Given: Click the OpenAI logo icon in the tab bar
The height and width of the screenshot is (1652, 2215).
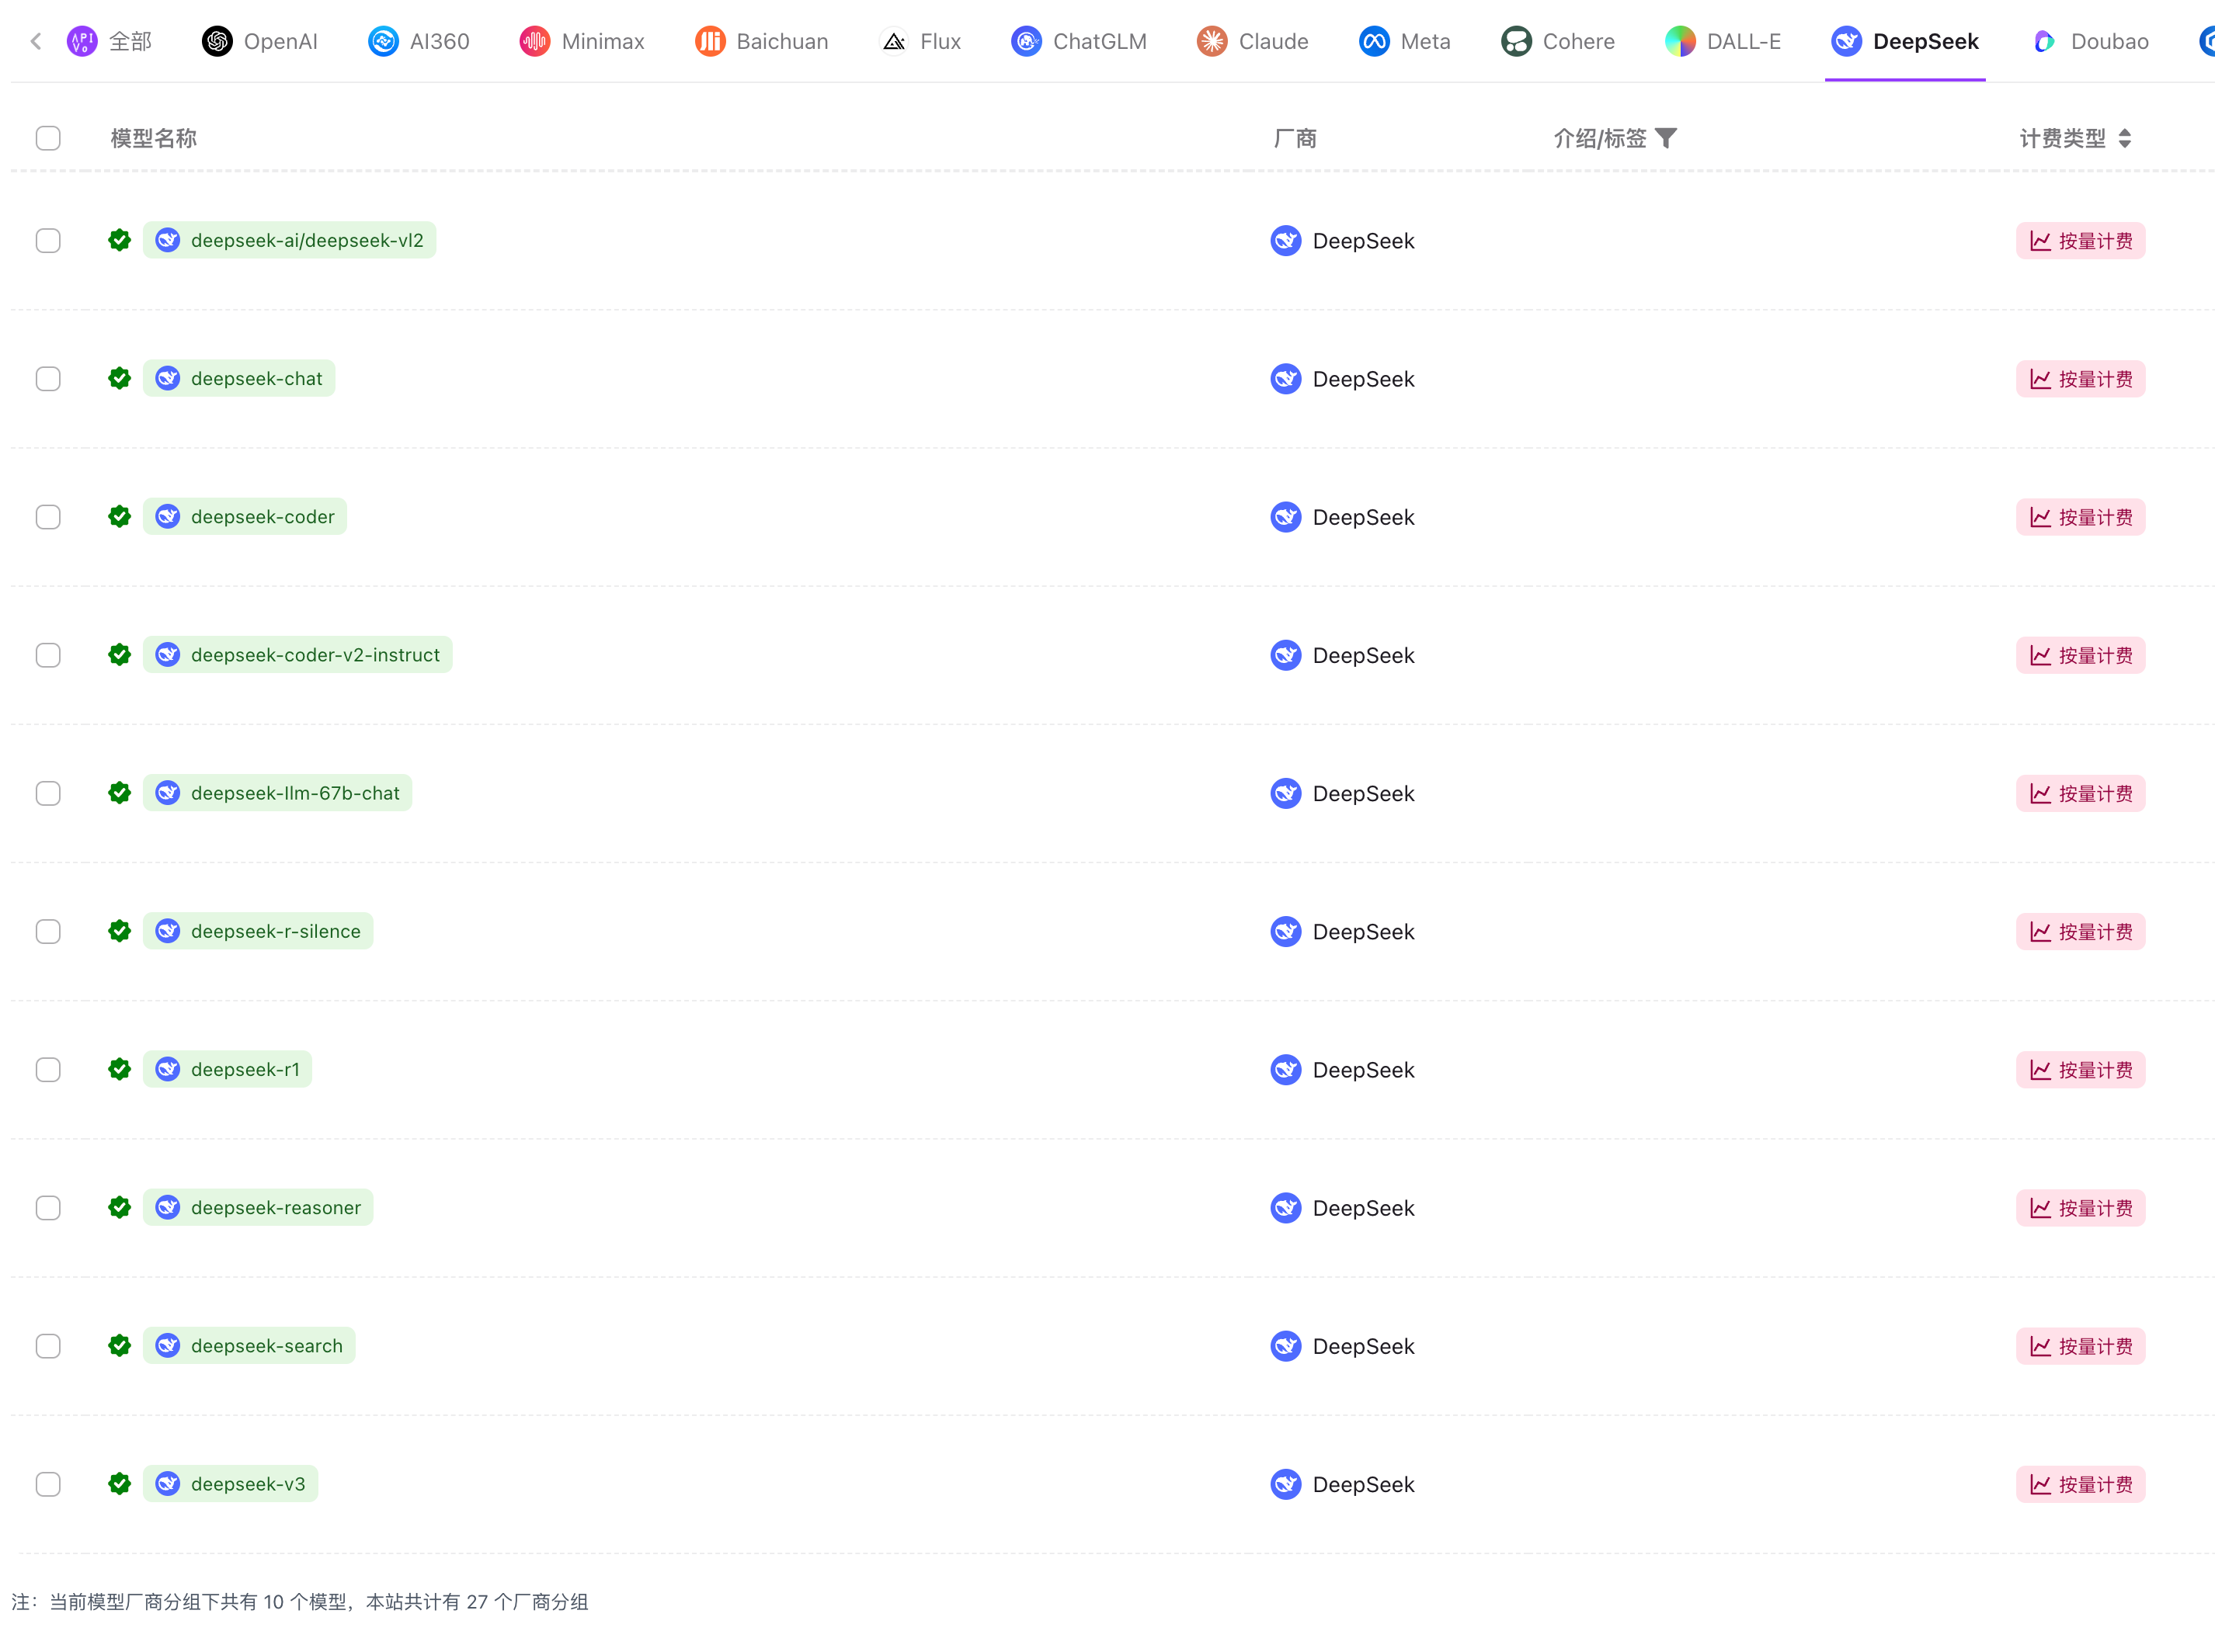Looking at the screenshot, I should pos(217,41).
